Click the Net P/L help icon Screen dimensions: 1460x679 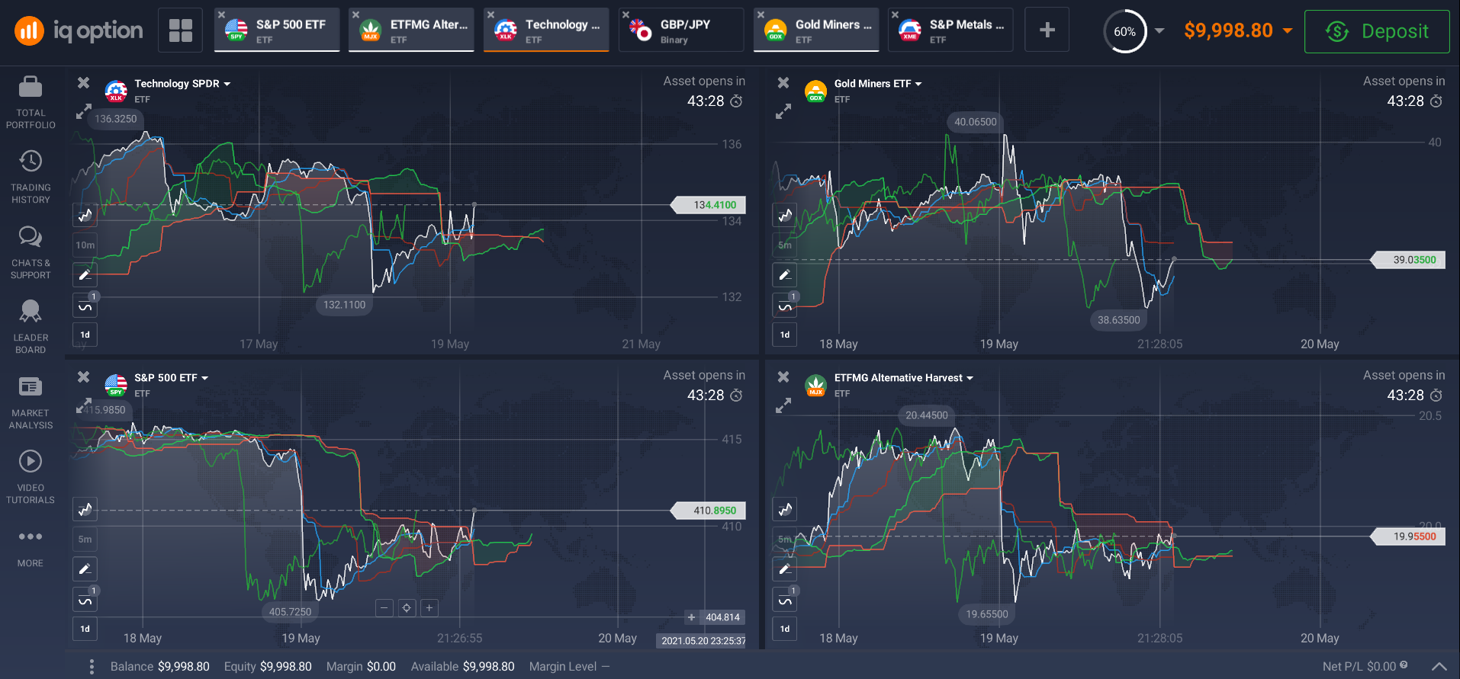[1404, 665]
